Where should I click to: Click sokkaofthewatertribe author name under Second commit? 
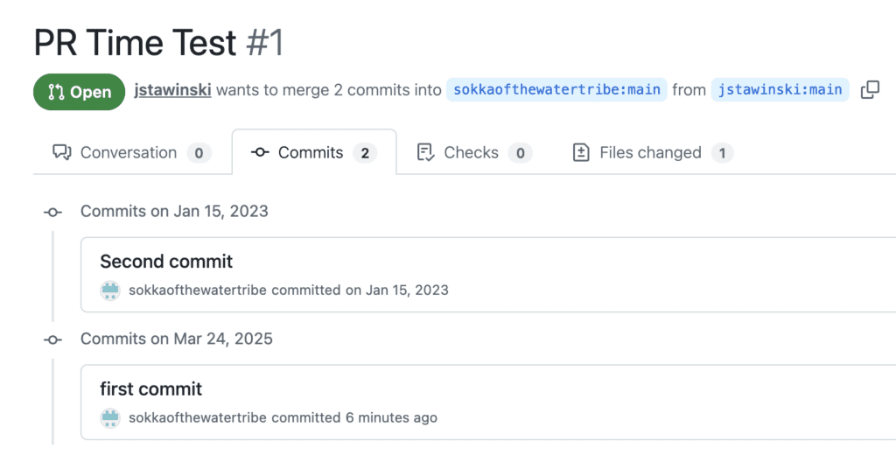tap(197, 290)
